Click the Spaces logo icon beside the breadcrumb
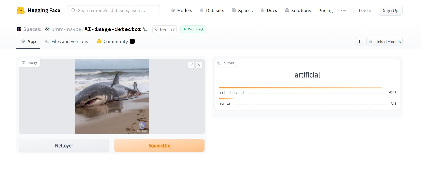 (x=19, y=29)
